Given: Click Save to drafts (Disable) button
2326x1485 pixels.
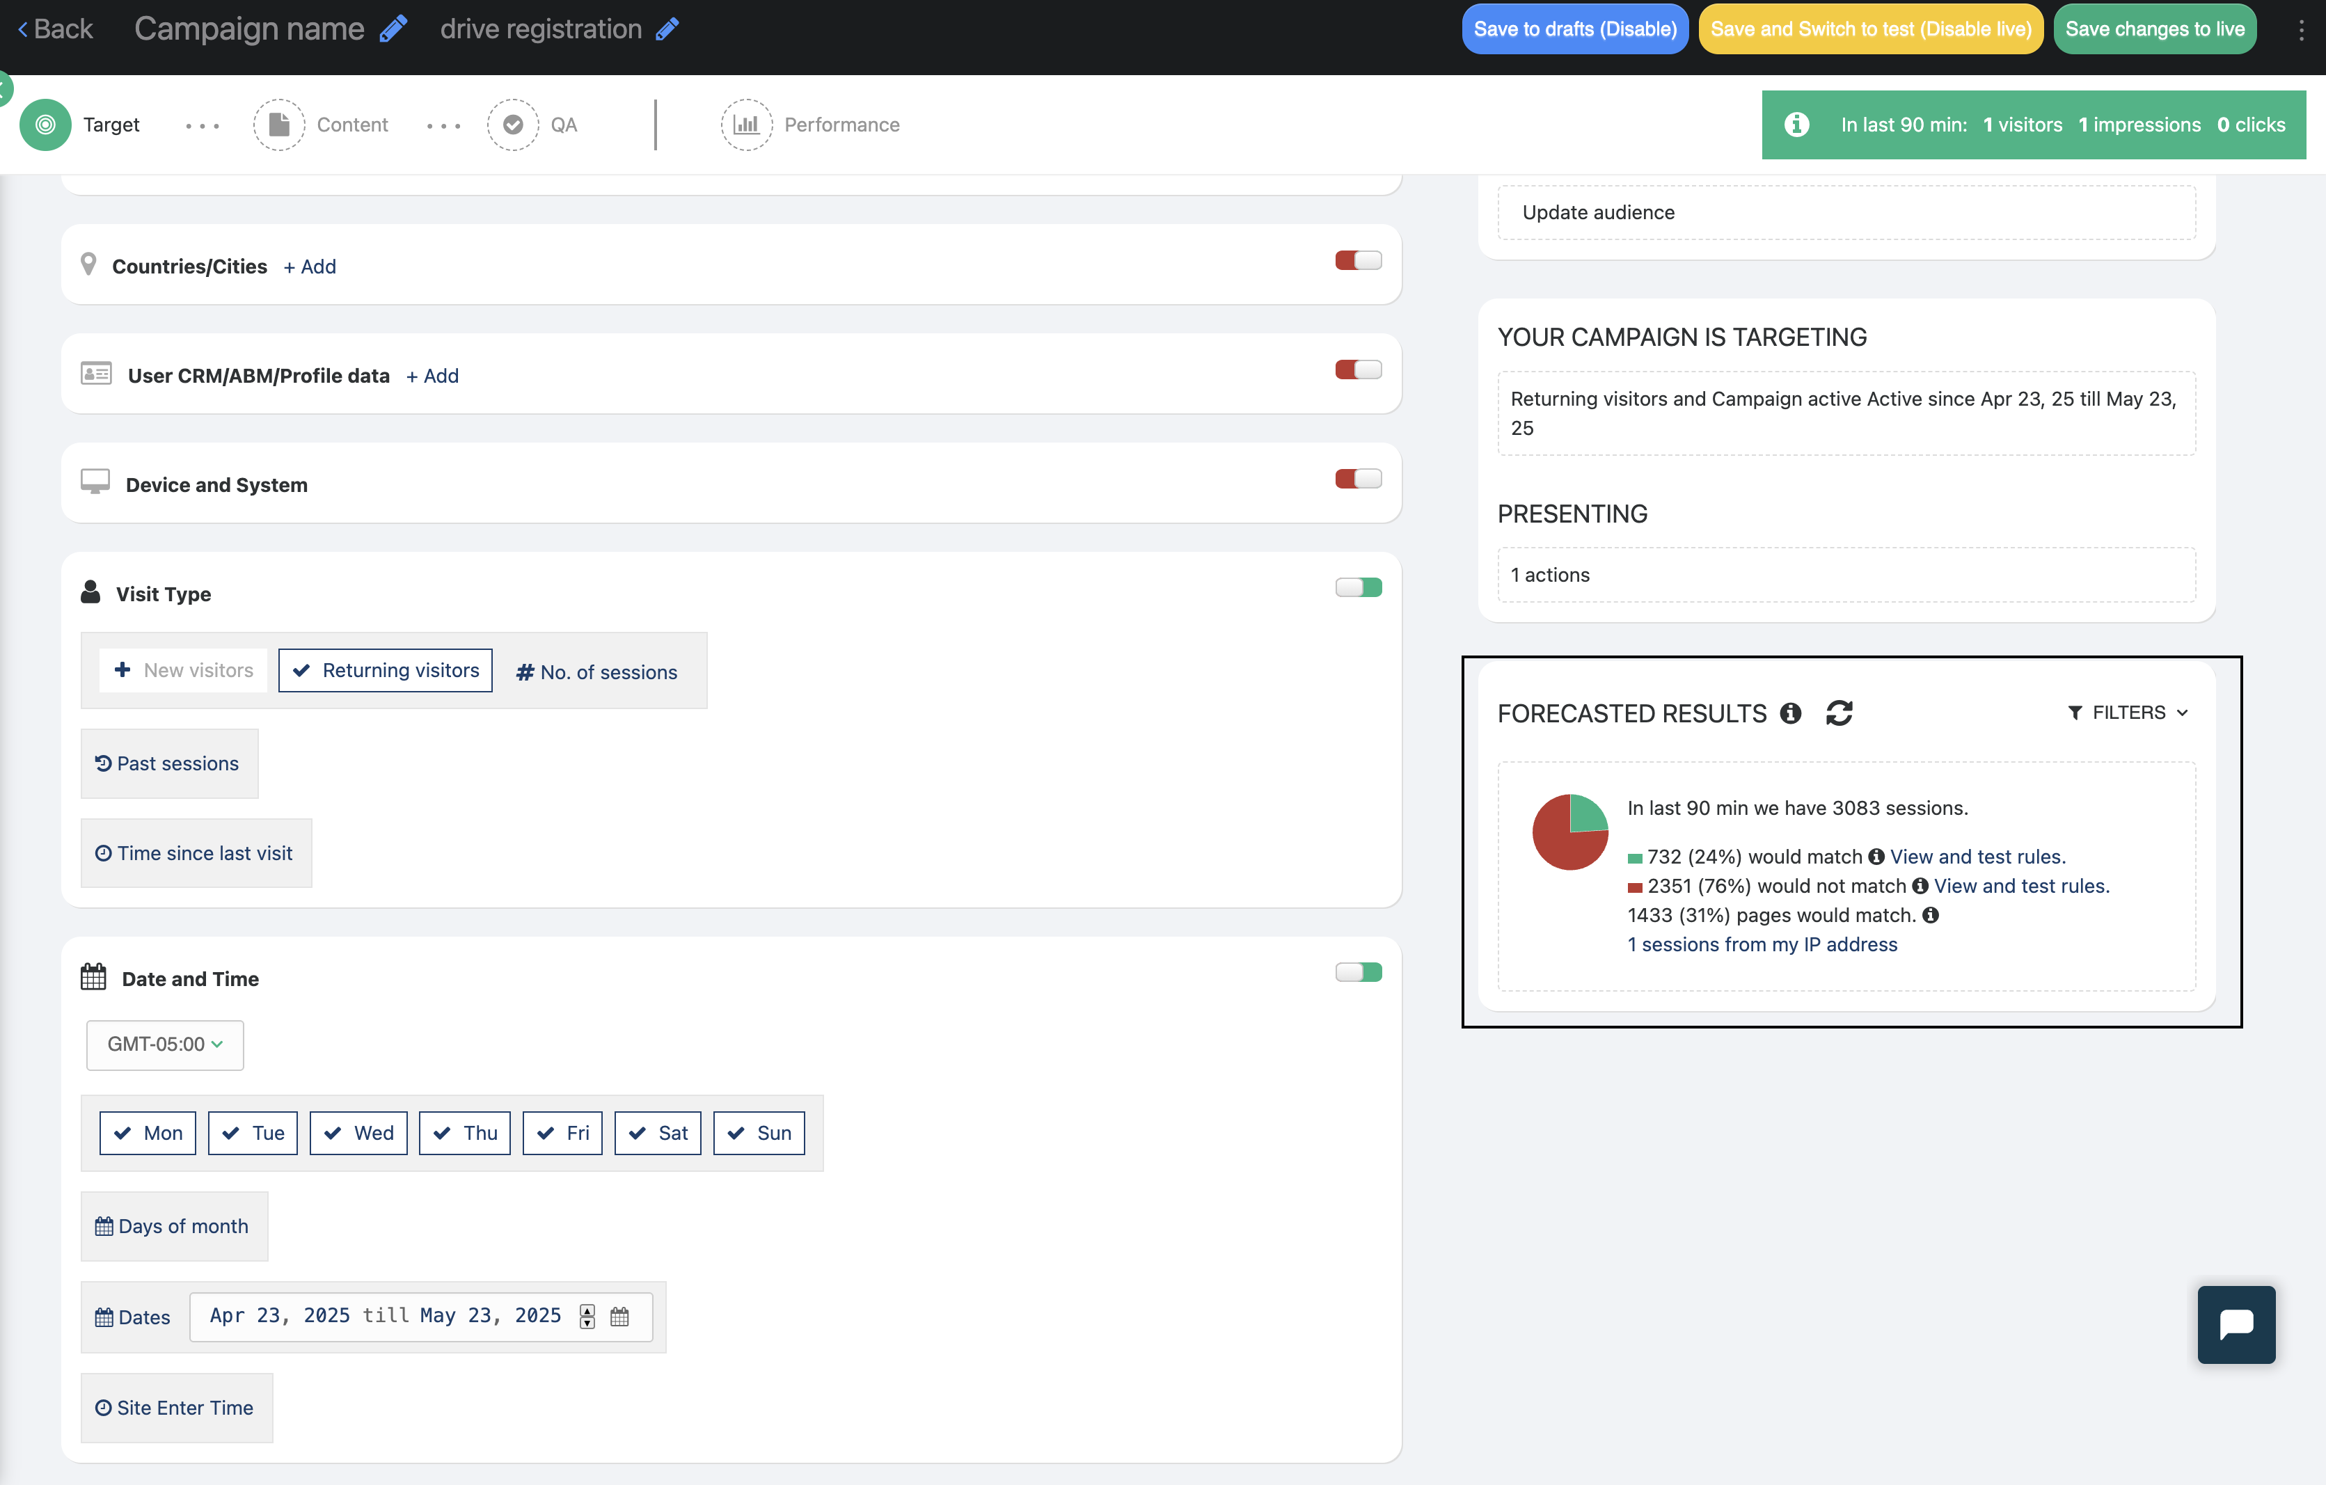Looking at the screenshot, I should (x=1574, y=29).
